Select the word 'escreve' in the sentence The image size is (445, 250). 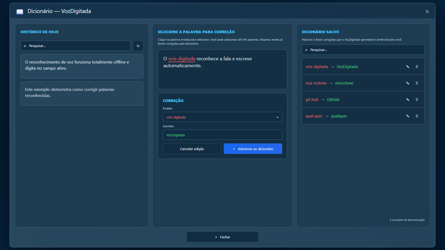click(244, 59)
